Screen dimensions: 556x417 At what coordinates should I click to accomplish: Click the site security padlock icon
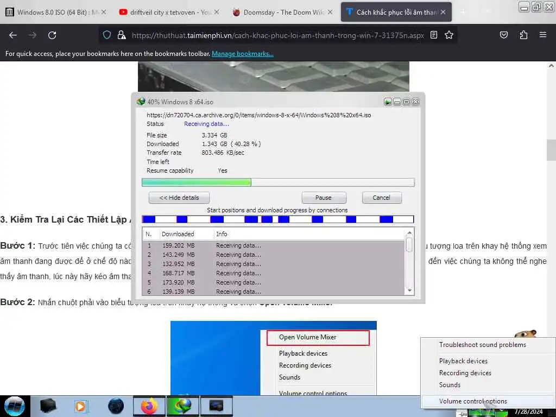pyautogui.click(x=122, y=35)
